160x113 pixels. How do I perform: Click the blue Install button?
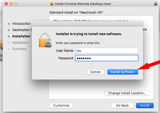point(145,105)
